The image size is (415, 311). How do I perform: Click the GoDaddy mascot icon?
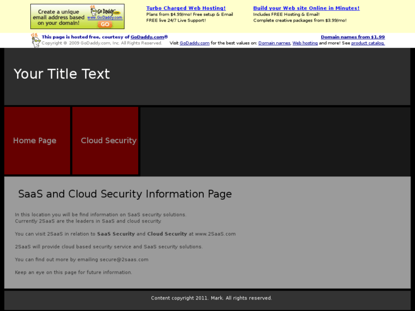35,41
